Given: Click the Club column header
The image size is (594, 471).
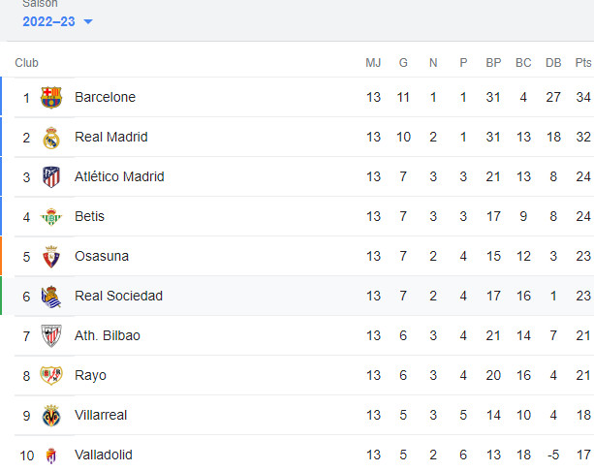Looking at the screenshot, I should pyautogui.click(x=26, y=63).
